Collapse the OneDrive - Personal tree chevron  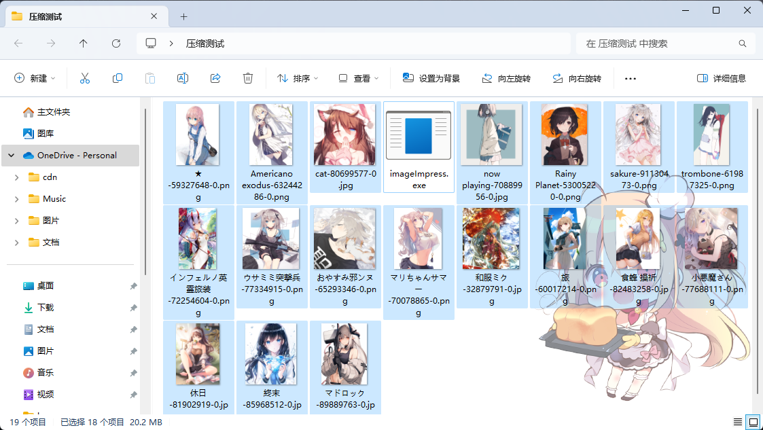(x=11, y=155)
